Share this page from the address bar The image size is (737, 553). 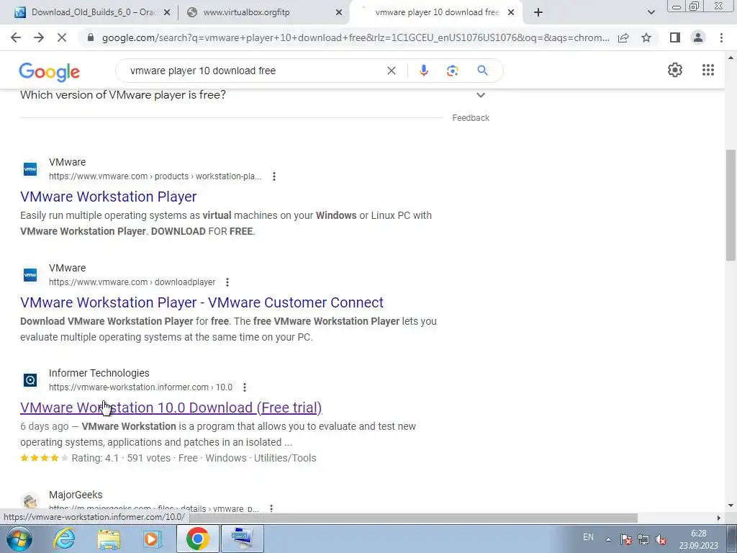(x=623, y=37)
